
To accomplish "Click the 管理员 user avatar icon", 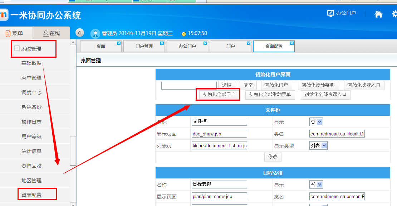I will (95, 33).
